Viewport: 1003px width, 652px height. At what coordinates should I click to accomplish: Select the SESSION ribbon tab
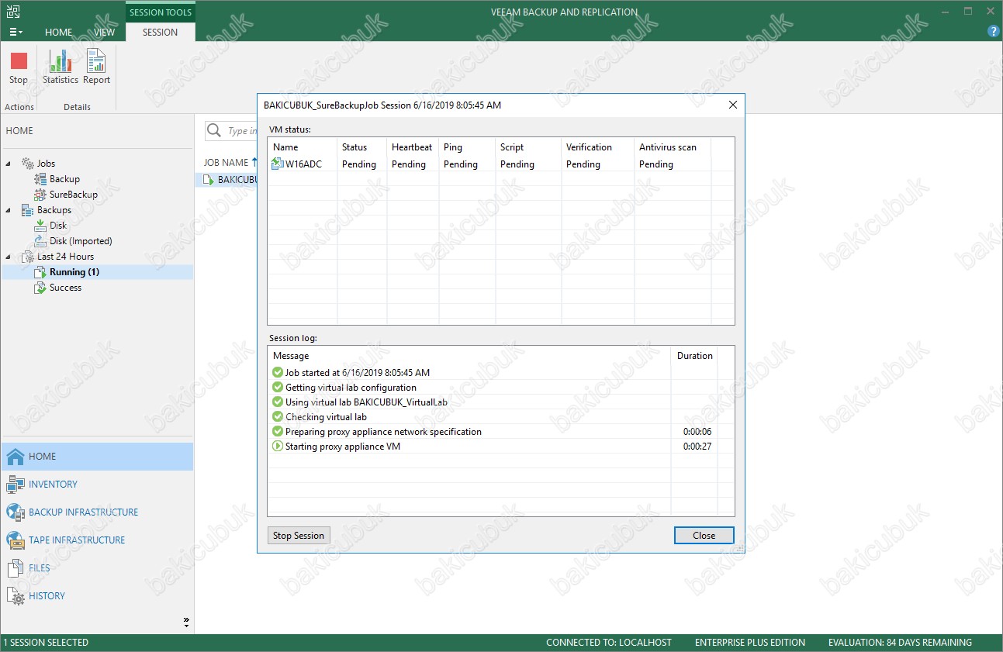pyautogui.click(x=161, y=32)
